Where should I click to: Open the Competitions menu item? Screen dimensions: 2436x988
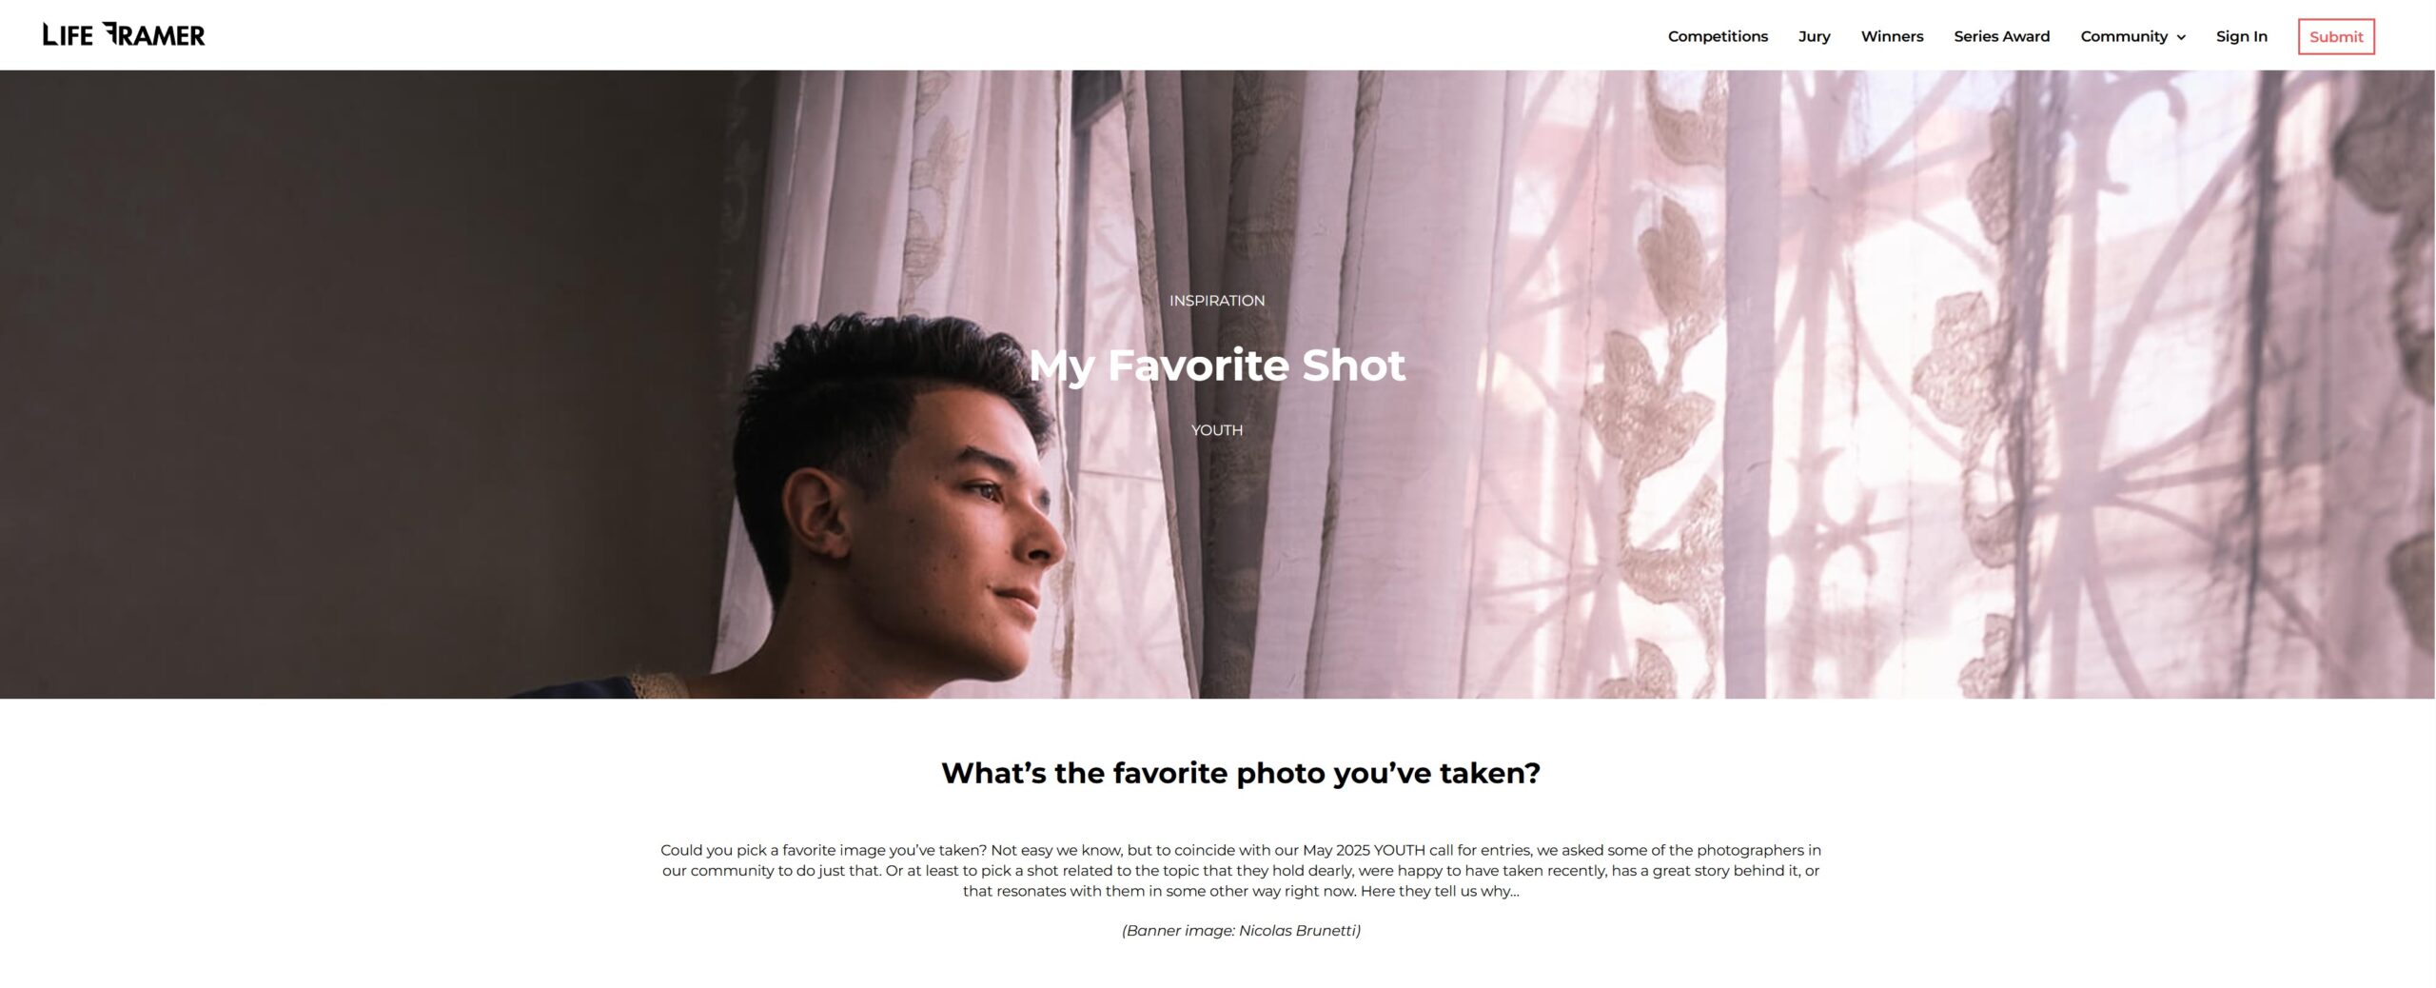[x=1718, y=36]
